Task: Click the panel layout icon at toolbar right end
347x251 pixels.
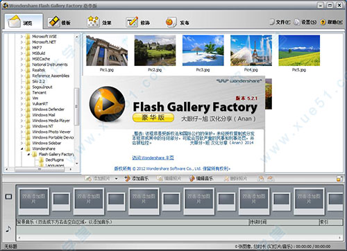Action: click(339, 179)
